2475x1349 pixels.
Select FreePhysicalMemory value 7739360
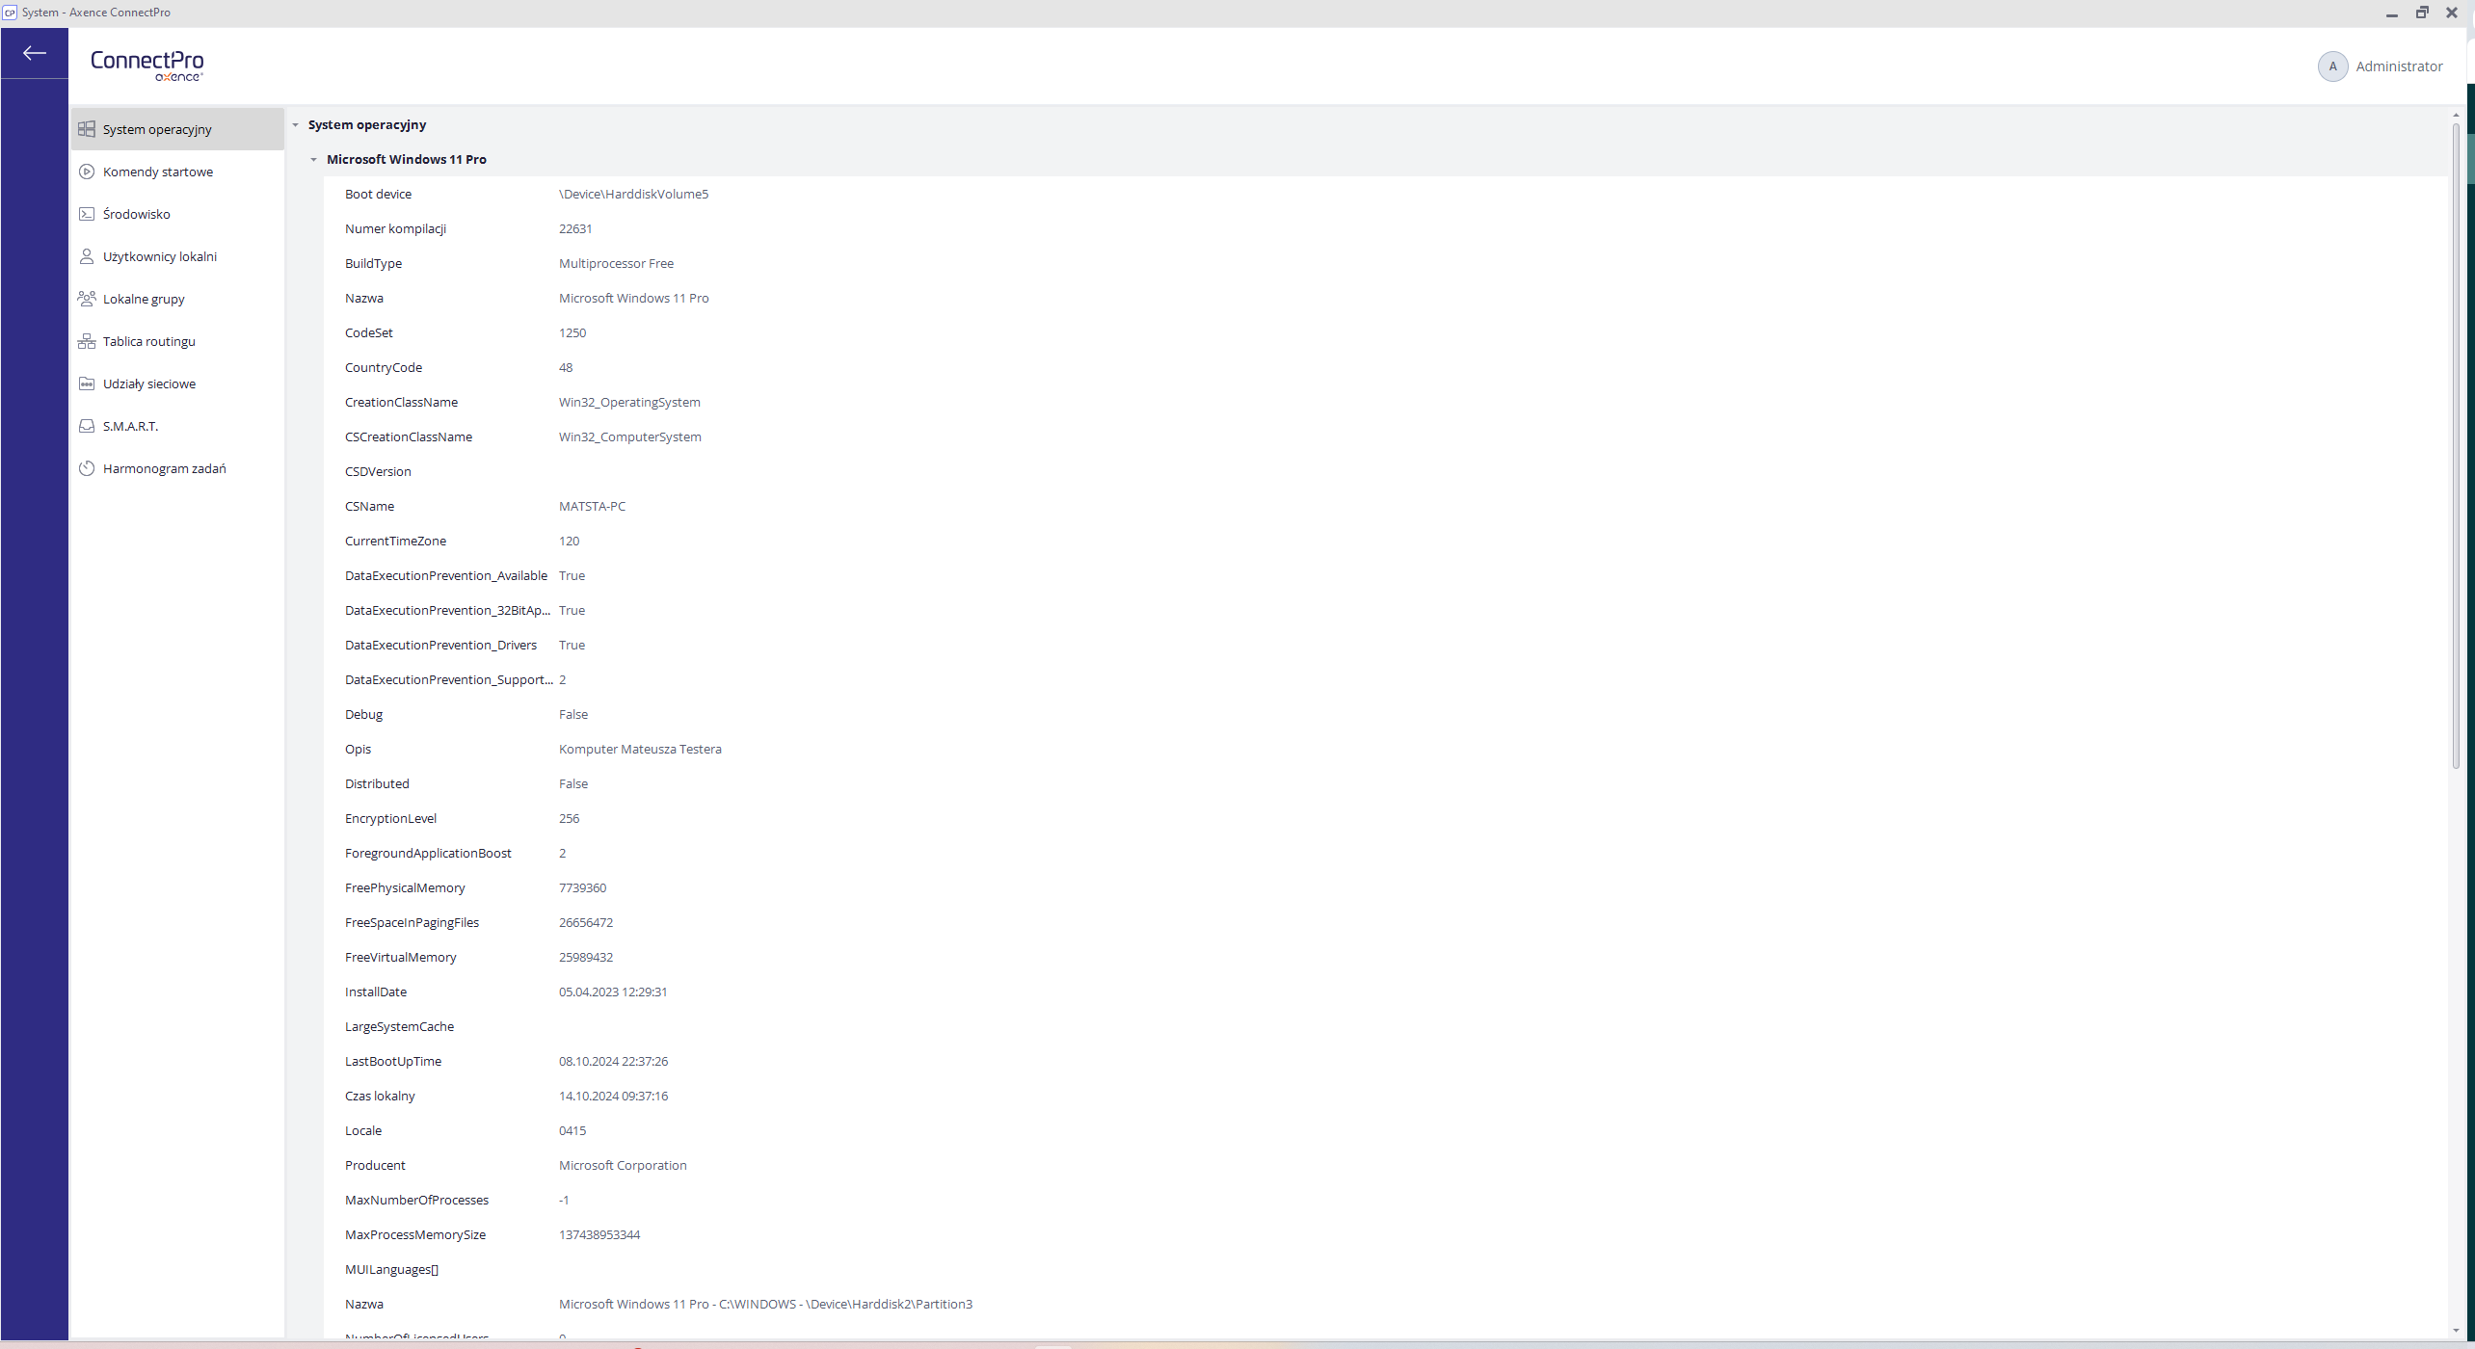pos(582,888)
